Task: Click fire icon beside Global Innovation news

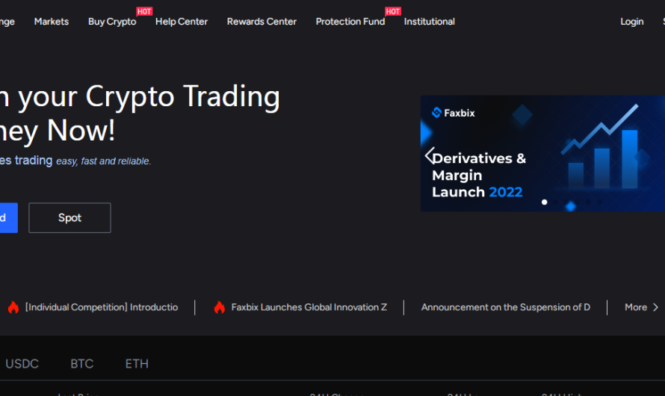Action: coord(219,307)
